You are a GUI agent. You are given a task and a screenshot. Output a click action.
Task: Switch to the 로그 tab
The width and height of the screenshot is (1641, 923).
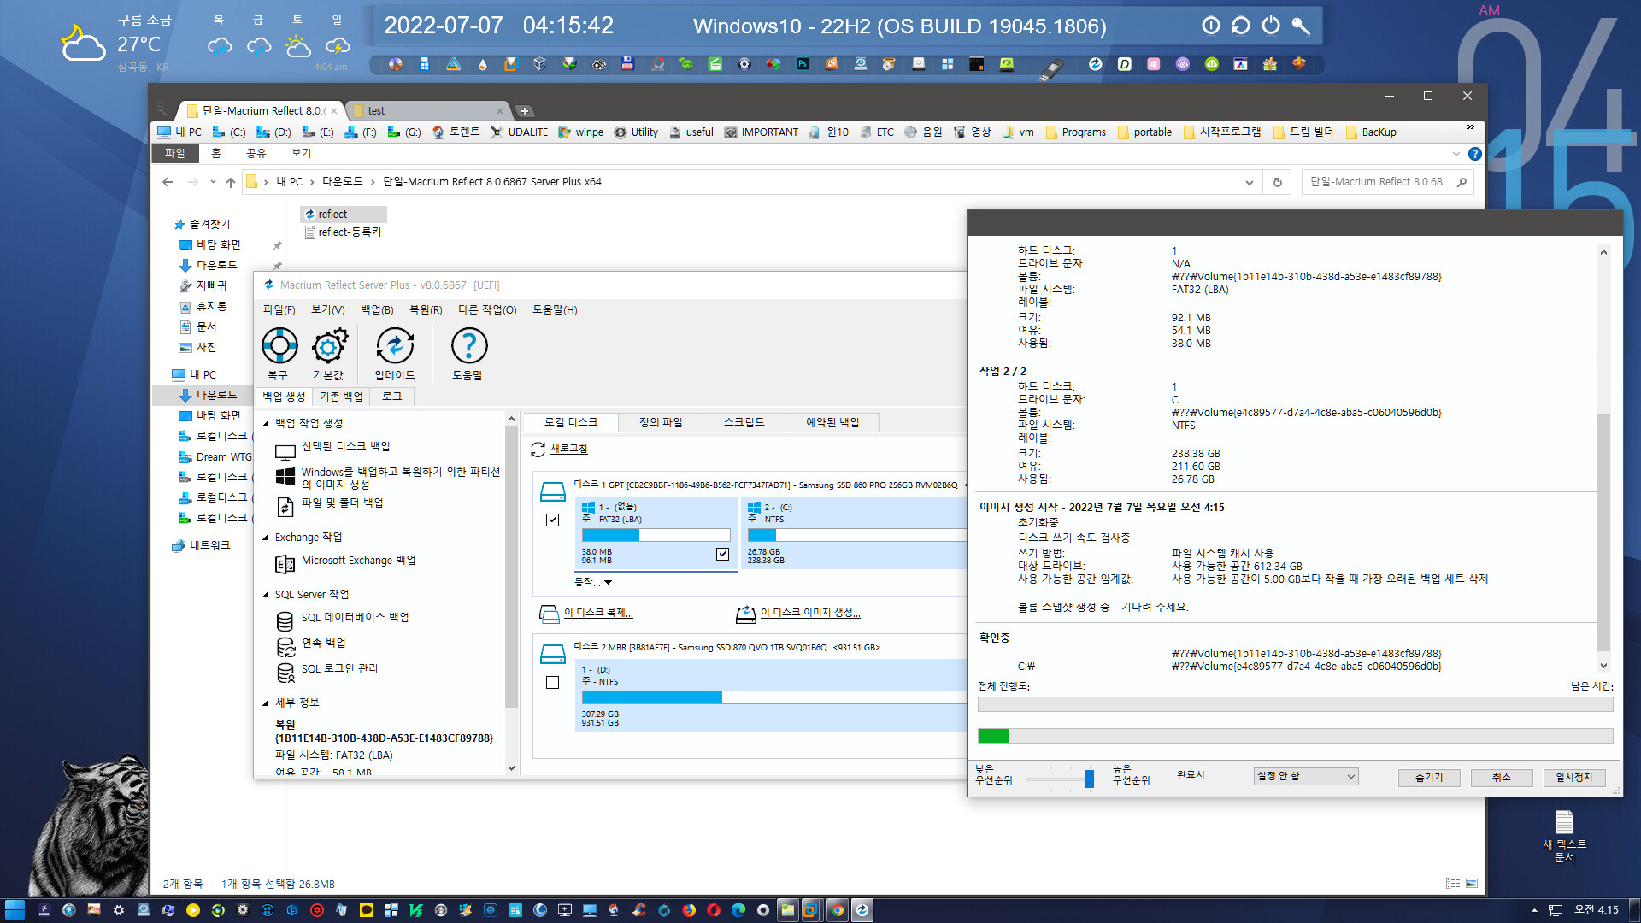pos(392,397)
